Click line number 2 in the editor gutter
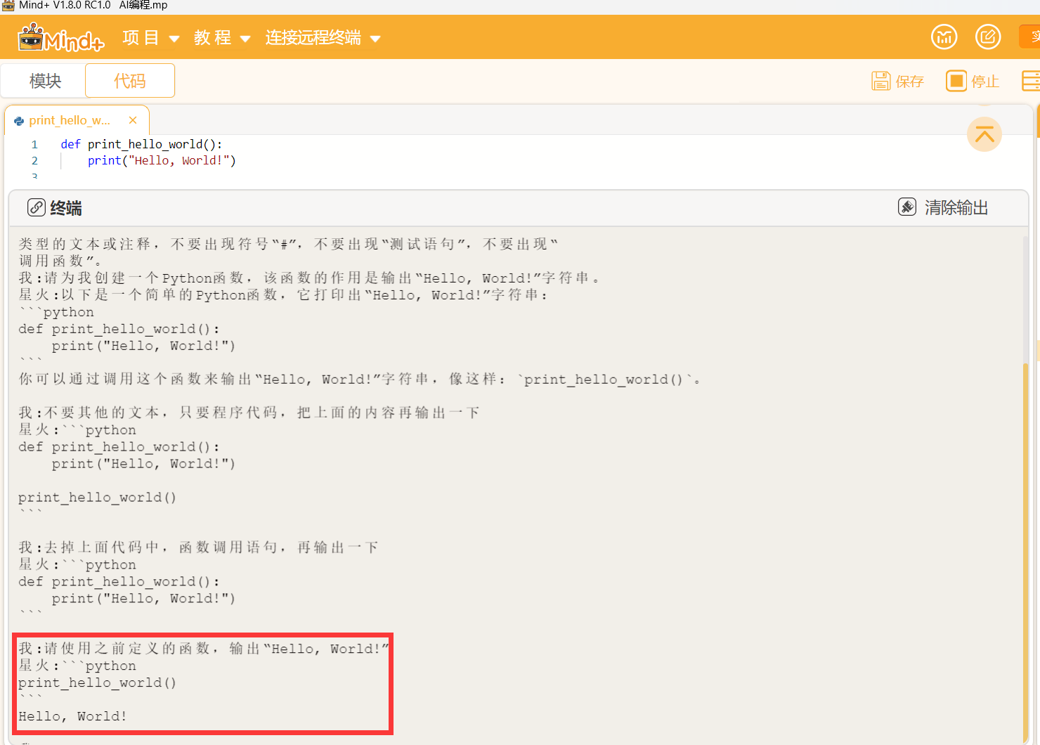Image resolution: width=1040 pixels, height=745 pixels. 34,160
